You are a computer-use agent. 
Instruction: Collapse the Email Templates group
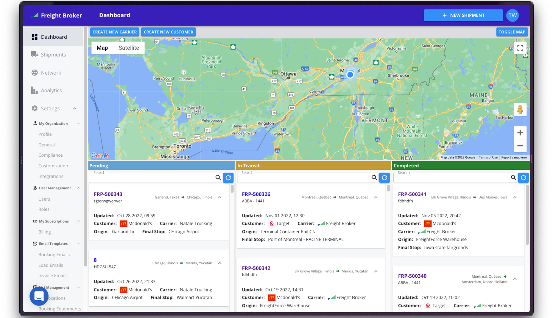pyautogui.click(x=78, y=244)
